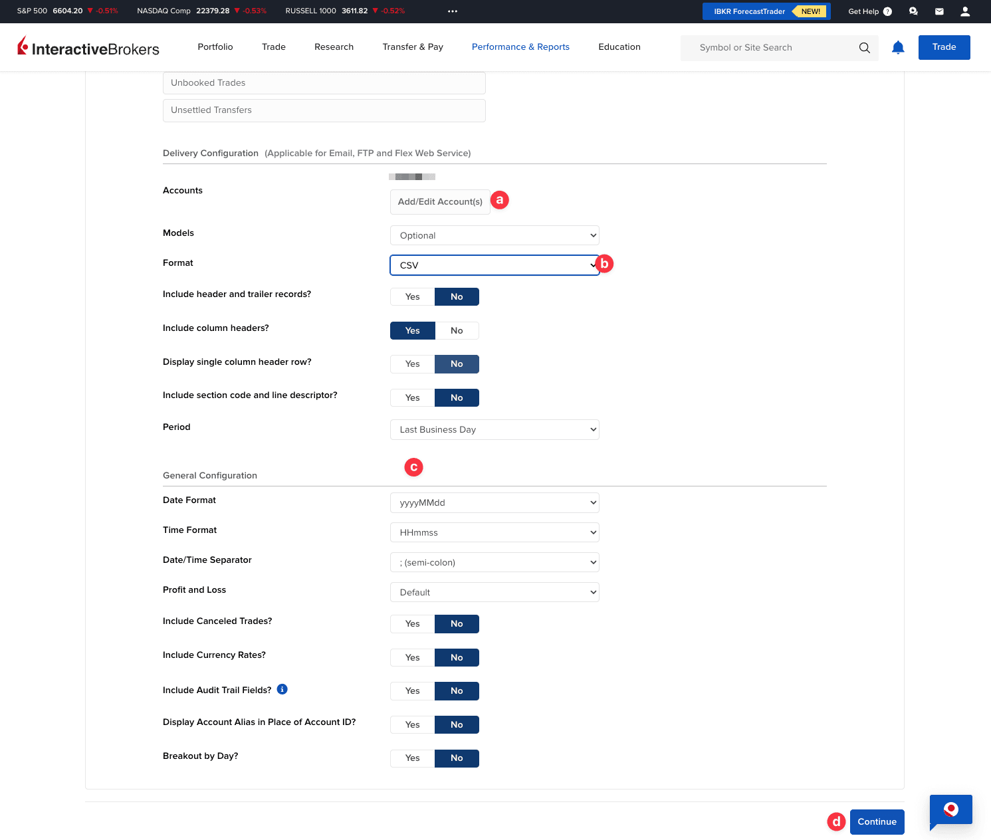Open the mail envelope icon
991x840 pixels.
(x=938, y=11)
